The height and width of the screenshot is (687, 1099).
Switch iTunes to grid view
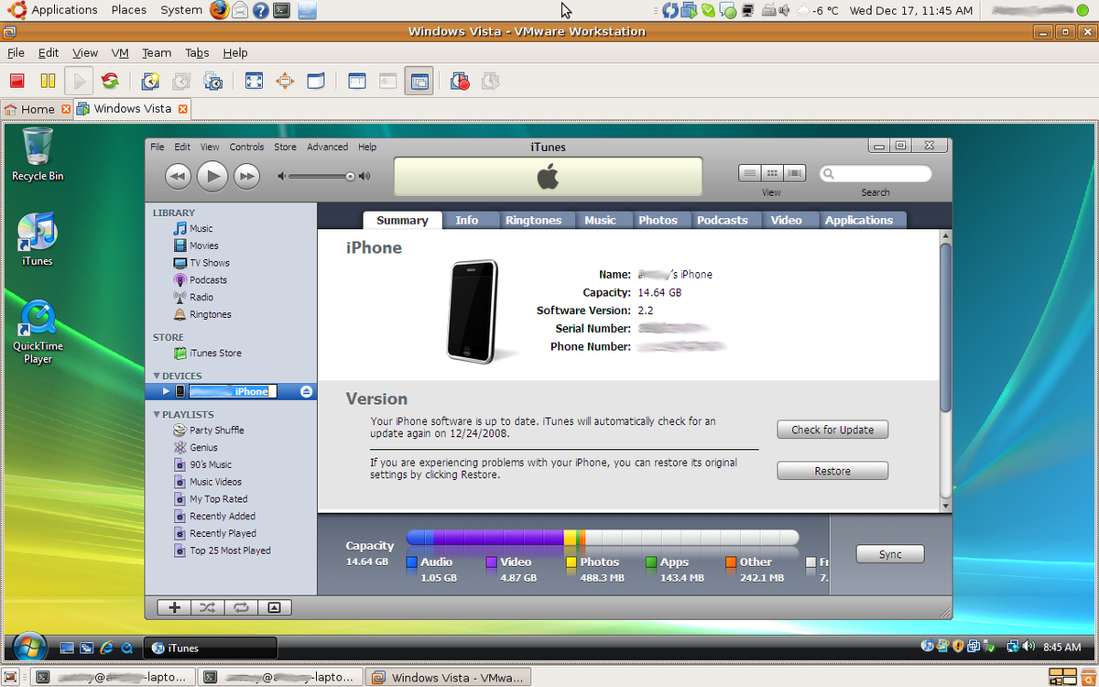[x=772, y=173]
